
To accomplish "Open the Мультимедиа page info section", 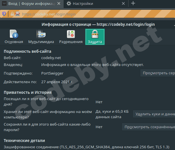I will click(41, 37).
